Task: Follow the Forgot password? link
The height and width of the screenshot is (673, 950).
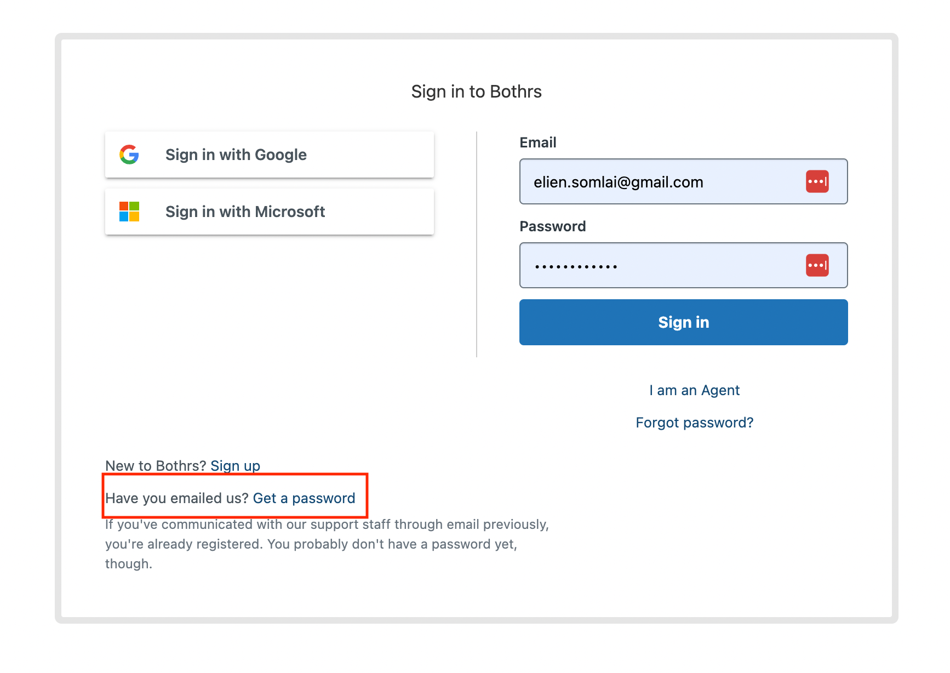Action: (695, 423)
